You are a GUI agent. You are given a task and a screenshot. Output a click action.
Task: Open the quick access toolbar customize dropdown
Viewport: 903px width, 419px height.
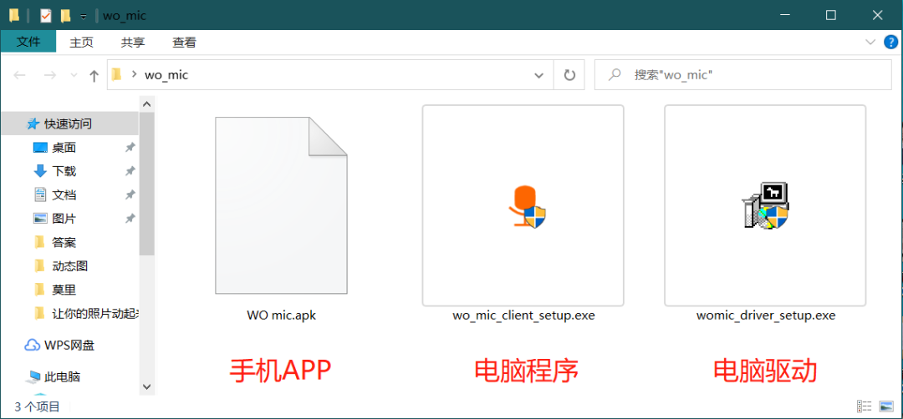[x=84, y=16]
